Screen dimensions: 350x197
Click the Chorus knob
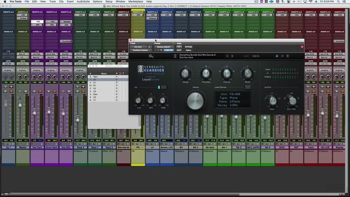click(227, 73)
